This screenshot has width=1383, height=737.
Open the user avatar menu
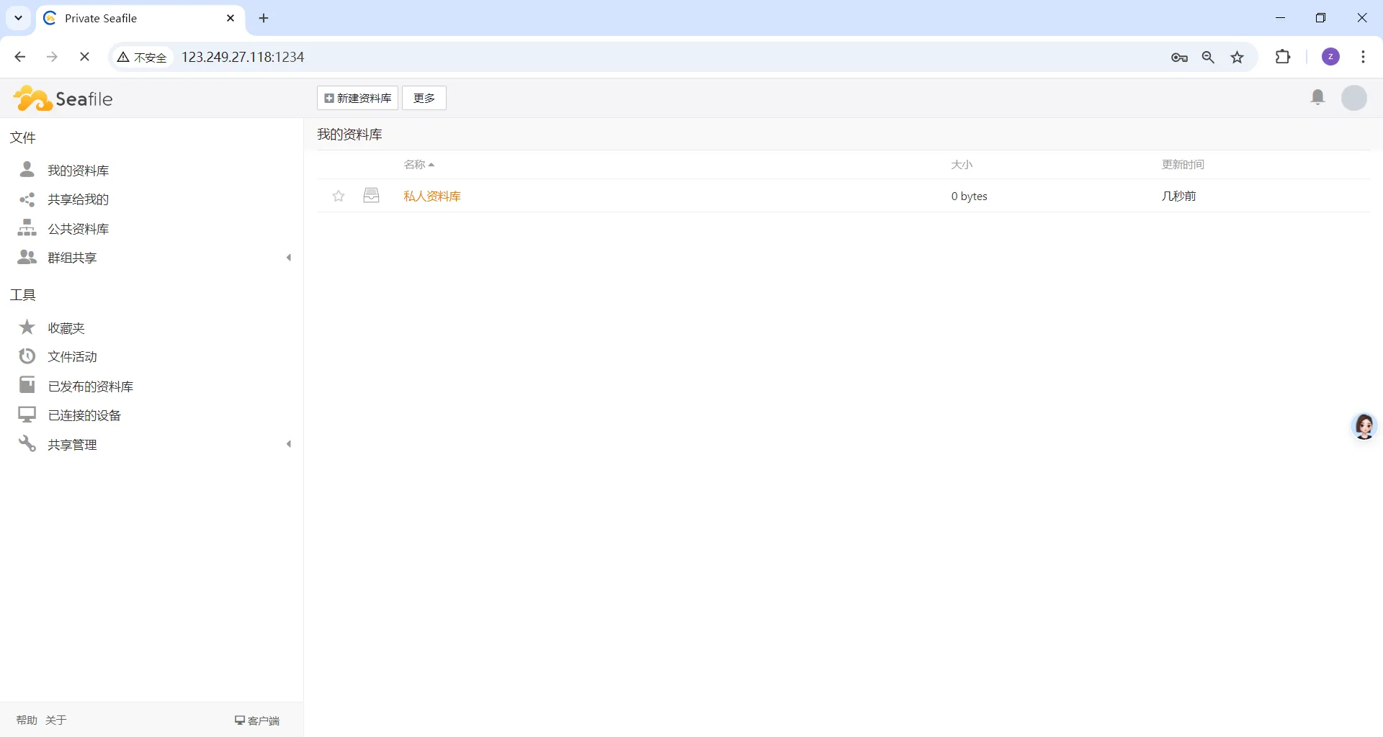tap(1354, 98)
